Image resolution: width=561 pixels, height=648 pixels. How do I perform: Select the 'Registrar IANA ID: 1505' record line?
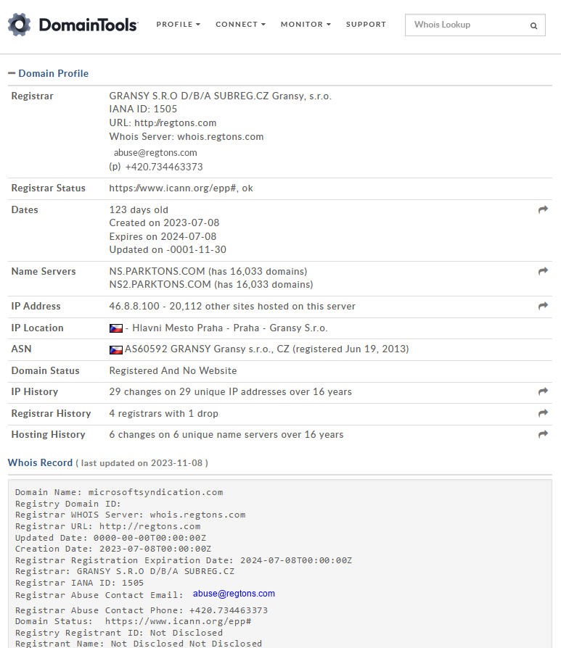point(79,583)
